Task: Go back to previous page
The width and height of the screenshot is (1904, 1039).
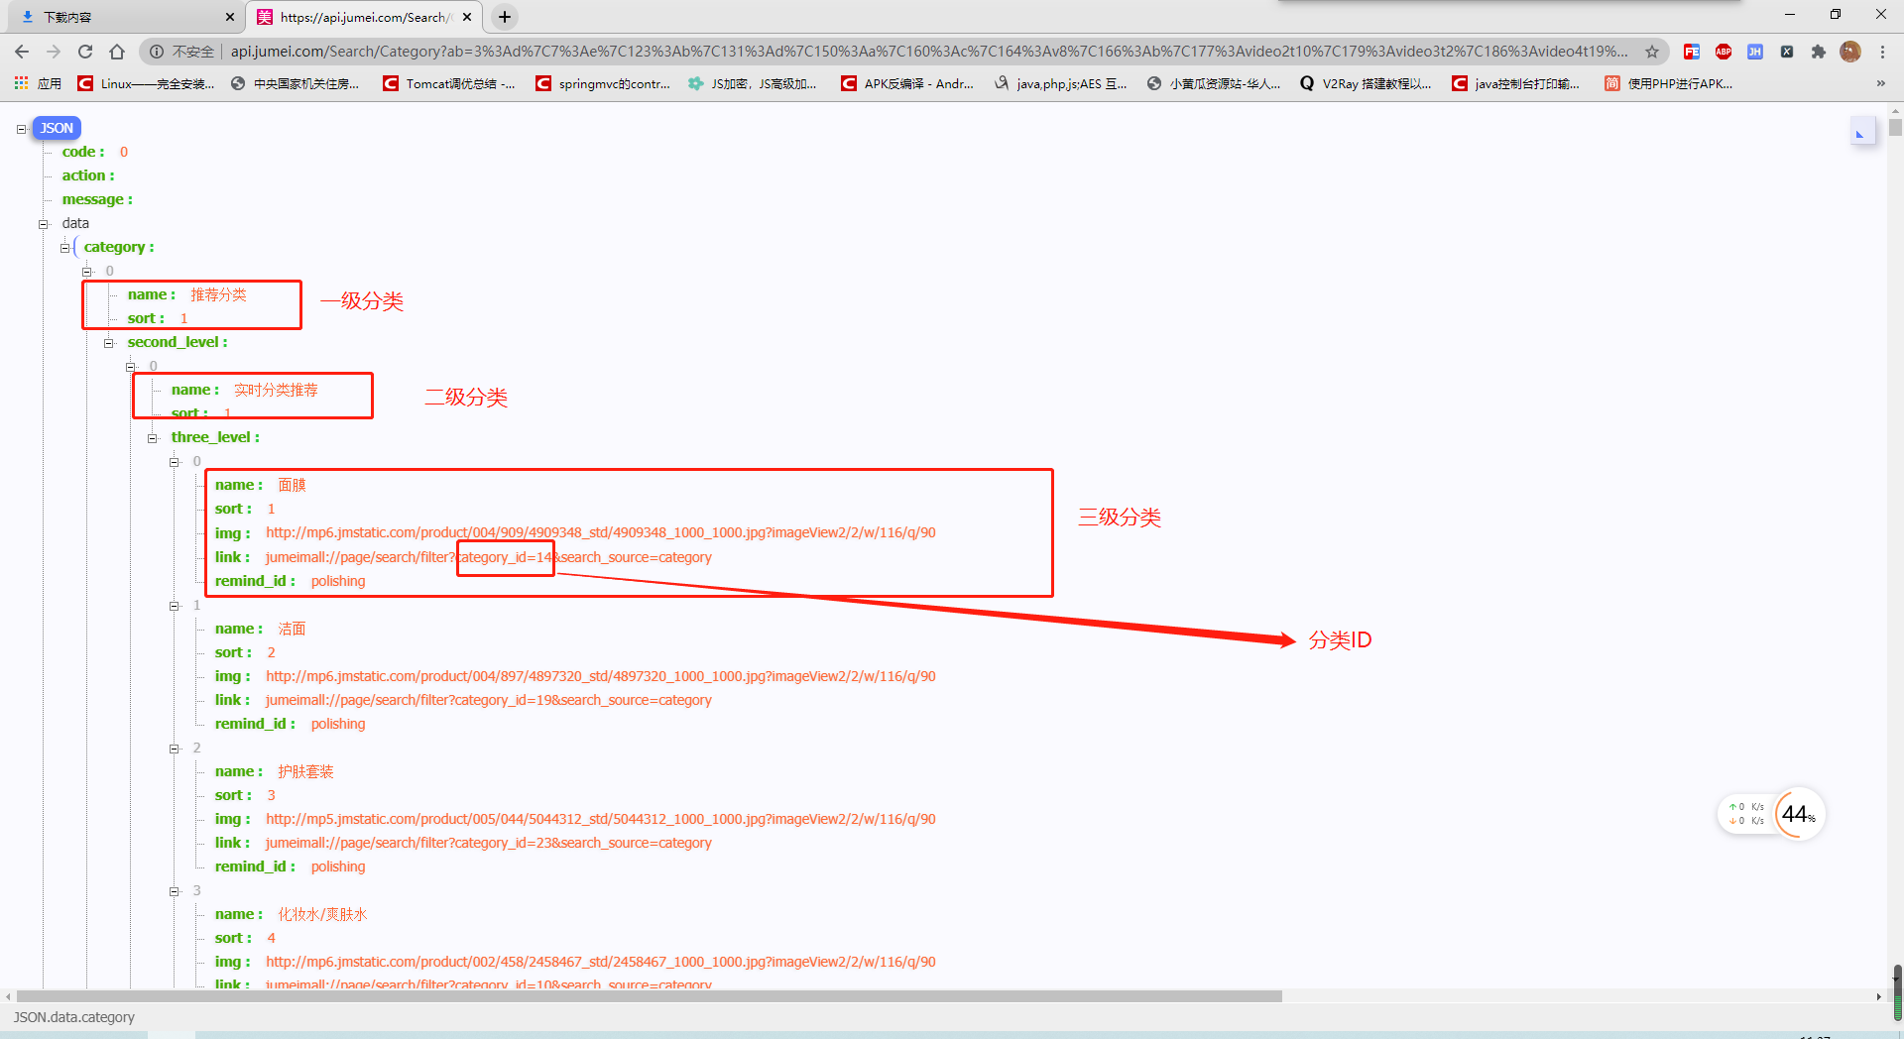Action: coord(22,52)
